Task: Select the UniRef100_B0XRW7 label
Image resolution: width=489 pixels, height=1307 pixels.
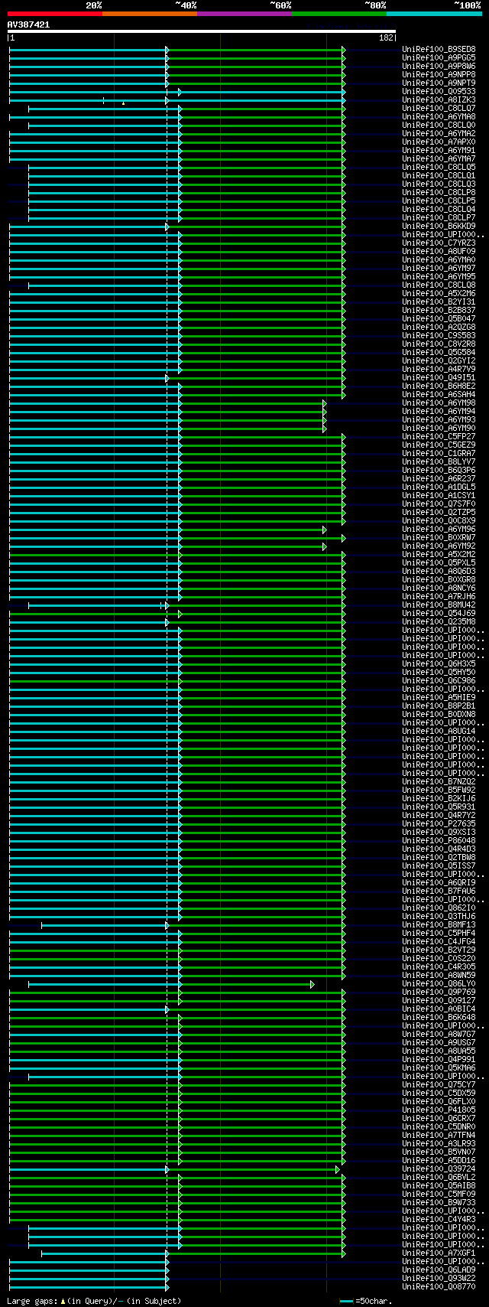Action: coord(439,538)
